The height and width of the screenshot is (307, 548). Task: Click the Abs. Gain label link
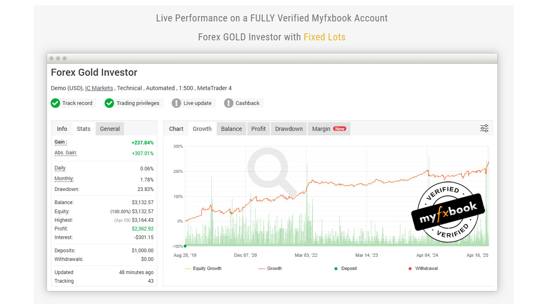click(66, 153)
